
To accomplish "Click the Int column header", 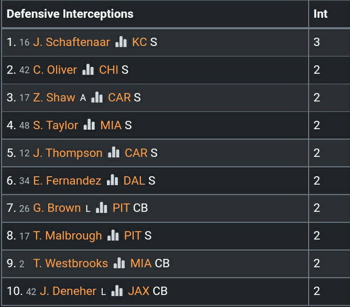I will pos(320,14).
